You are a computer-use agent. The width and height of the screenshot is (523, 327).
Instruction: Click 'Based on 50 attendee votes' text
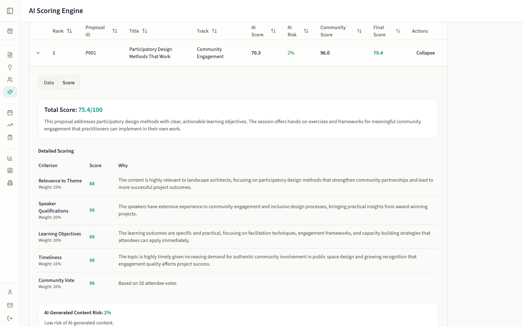tap(147, 283)
